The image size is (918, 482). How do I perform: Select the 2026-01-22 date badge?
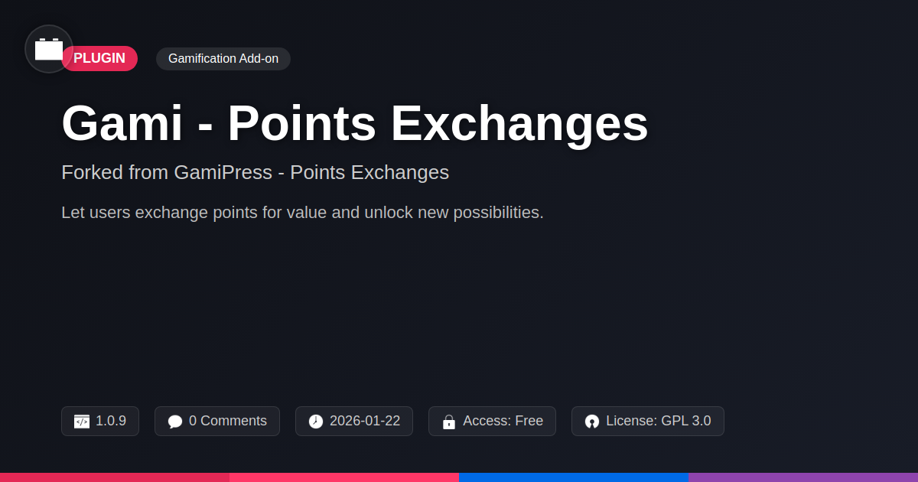[x=364, y=421]
